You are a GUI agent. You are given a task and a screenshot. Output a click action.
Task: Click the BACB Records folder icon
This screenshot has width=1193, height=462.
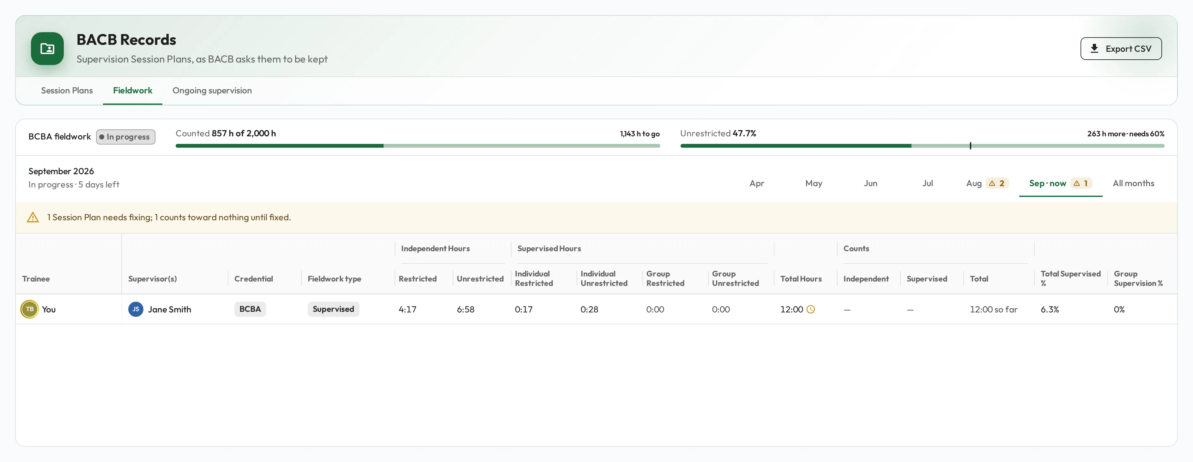(x=47, y=49)
